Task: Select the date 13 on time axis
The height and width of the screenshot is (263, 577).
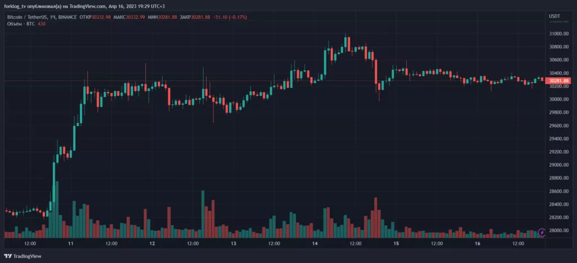Action: tap(233, 243)
